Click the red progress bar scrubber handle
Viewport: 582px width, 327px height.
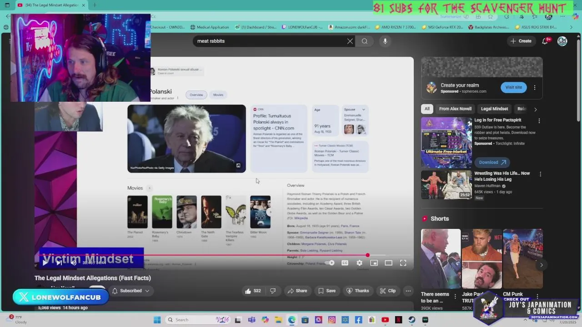(x=367, y=255)
